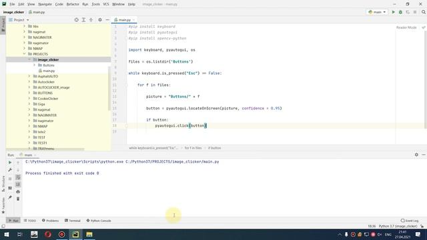Screen dimensions: 427x240
Task: Open the Python Console tool window
Action: (x=99, y=221)
